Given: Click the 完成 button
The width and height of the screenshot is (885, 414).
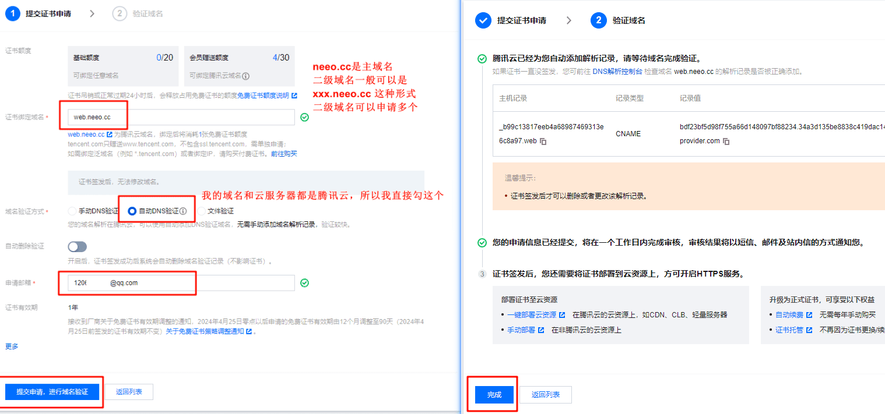Looking at the screenshot, I should (494, 395).
